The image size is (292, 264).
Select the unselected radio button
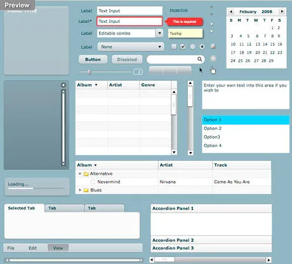tap(193, 46)
